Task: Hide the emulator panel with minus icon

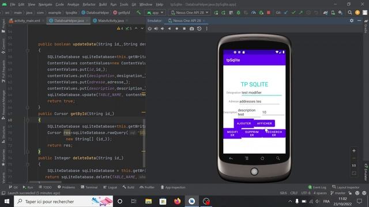Action: [x=359, y=21]
